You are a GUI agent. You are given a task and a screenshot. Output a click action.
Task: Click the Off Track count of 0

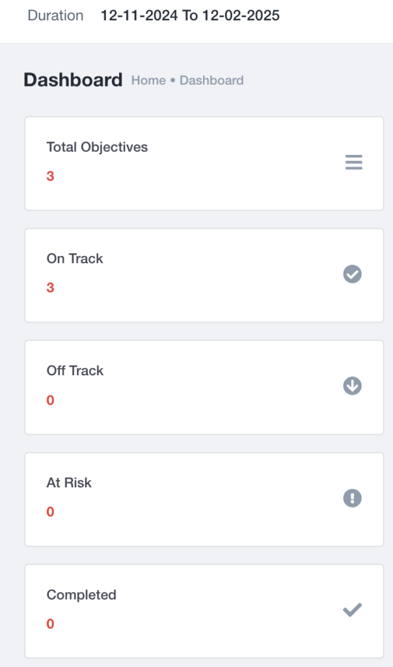[x=50, y=400]
